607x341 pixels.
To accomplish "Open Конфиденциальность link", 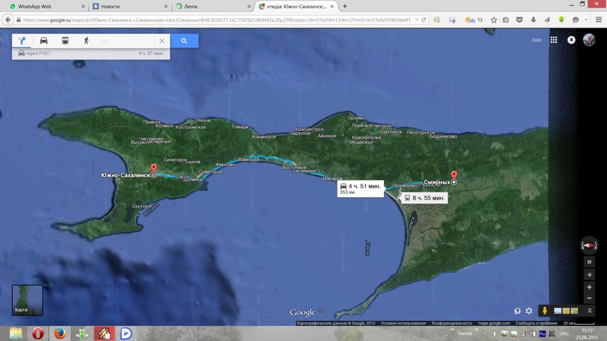I will tap(451, 323).
